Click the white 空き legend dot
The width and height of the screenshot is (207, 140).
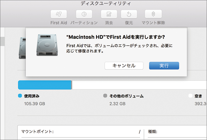(x=190, y=96)
